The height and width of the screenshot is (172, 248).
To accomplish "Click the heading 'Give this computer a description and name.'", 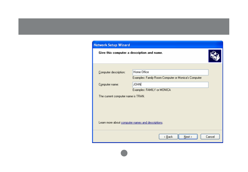I will pos(131,53).
